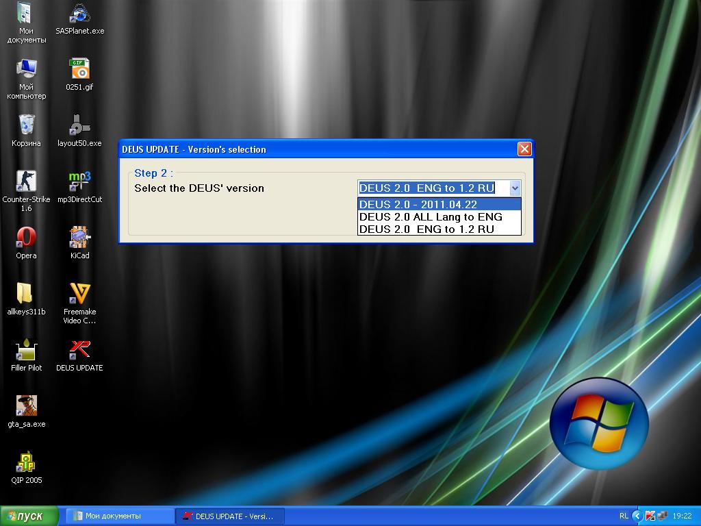The image size is (701, 526).
Task: Launch the KiCad desktop shortcut
Action: (x=80, y=238)
